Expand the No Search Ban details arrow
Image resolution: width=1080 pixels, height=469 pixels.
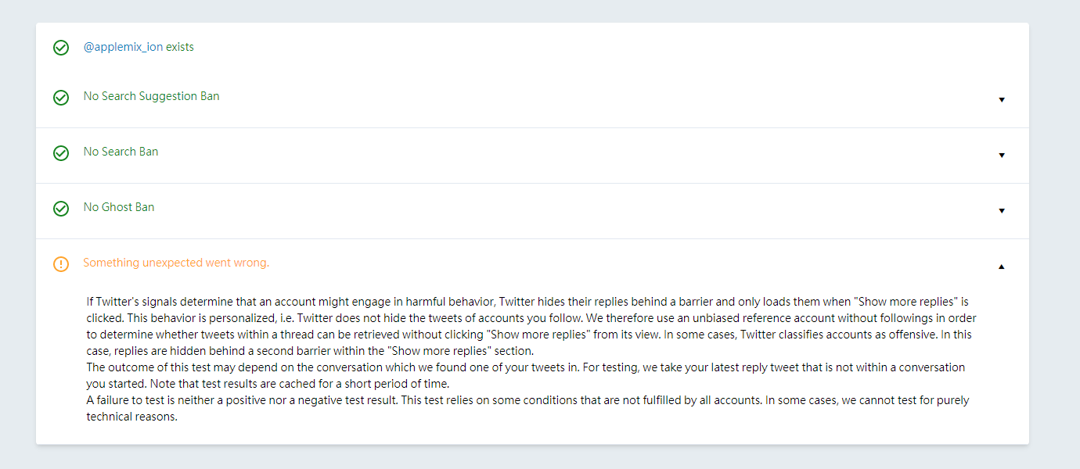[1002, 156]
